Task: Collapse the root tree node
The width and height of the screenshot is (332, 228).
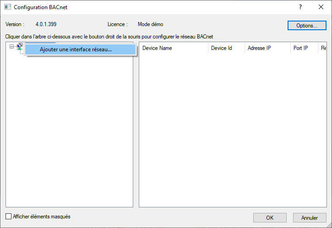Action: pyautogui.click(x=11, y=46)
